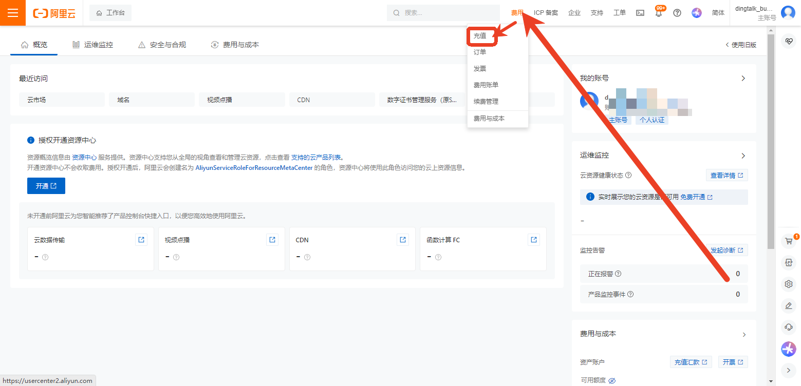Image resolution: width=801 pixels, height=386 pixels.
Task: Click the blue 开通 button
Action: point(46,186)
